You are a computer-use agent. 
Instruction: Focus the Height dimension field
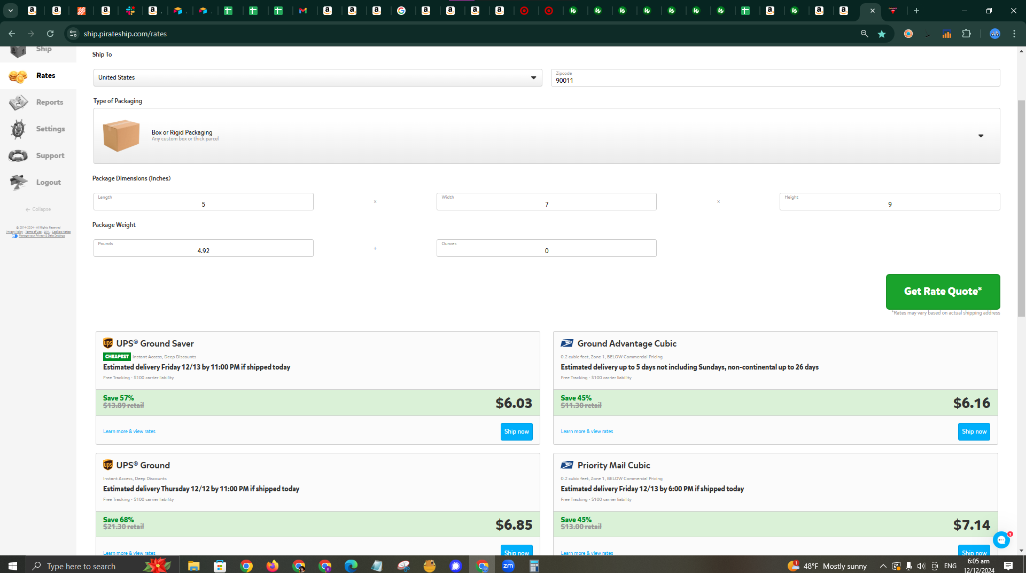889,201
